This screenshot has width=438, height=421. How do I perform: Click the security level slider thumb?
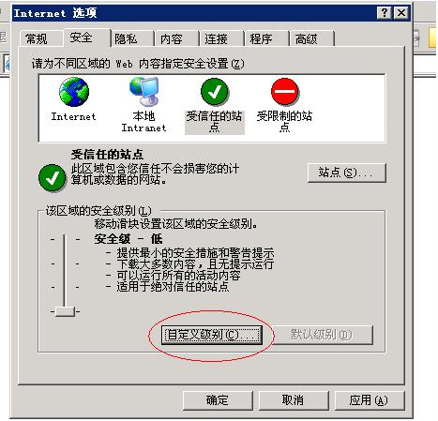click(65, 311)
